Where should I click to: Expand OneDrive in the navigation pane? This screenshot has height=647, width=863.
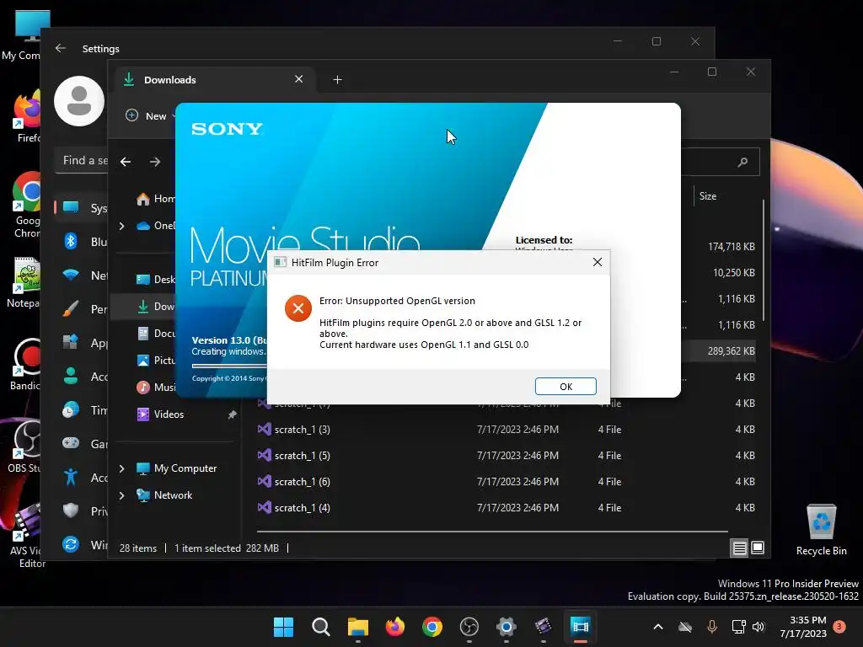(121, 226)
